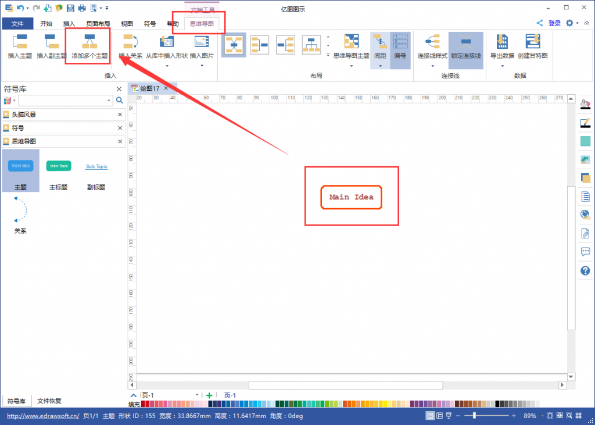Click the 插入关系 (Insert Relationship) icon
The image size is (595, 425).
click(131, 41)
